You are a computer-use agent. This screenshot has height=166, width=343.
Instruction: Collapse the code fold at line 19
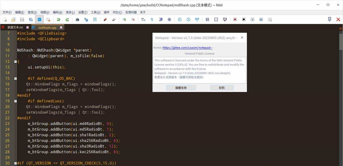15,101
